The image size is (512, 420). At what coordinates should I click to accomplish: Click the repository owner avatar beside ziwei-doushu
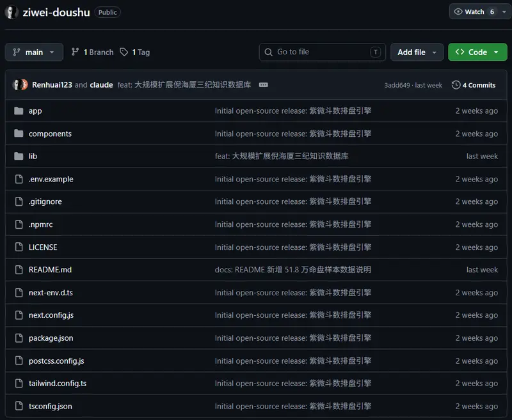tap(12, 12)
